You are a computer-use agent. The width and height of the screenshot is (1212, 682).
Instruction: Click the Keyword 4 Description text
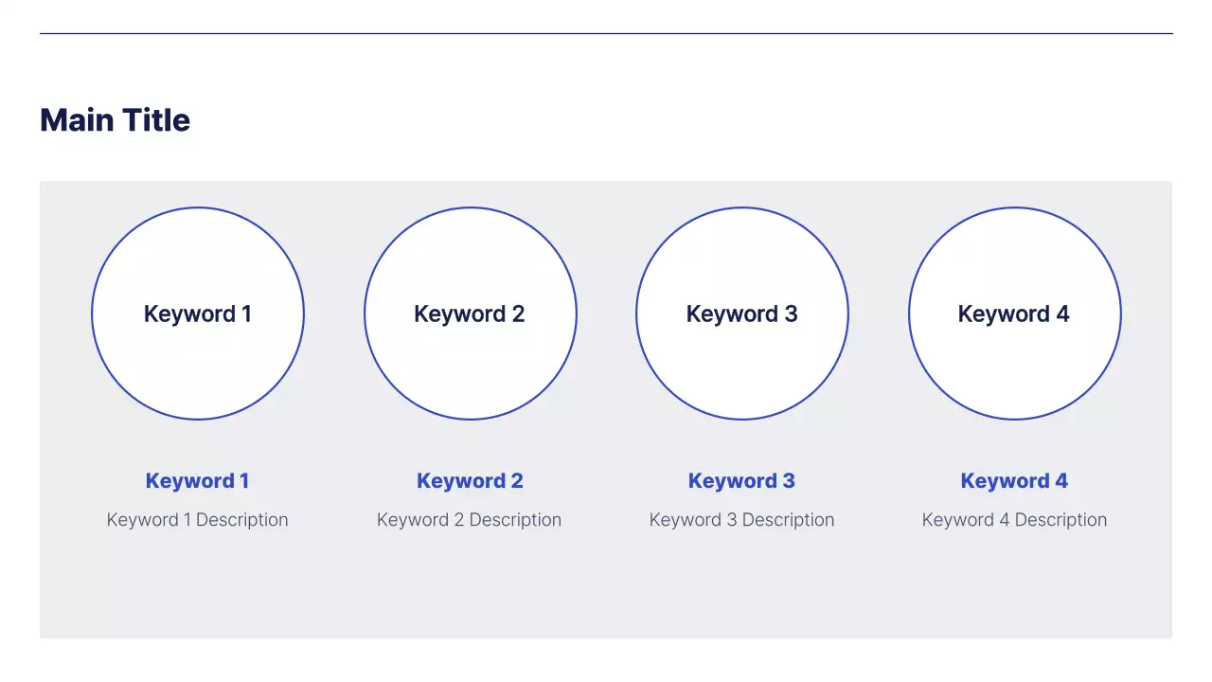pos(1014,520)
